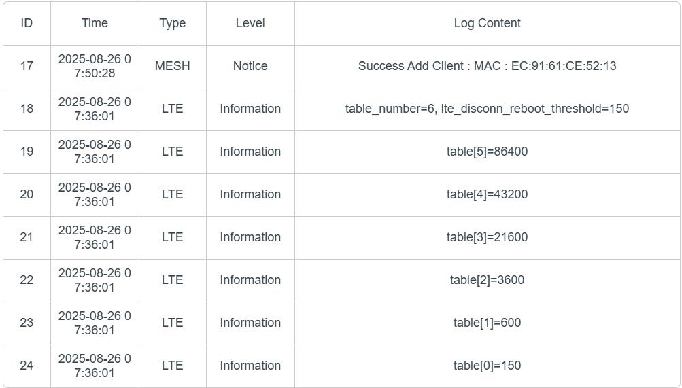The height and width of the screenshot is (388, 682).
Task: Click the Level column header
Action: [x=250, y=23]
